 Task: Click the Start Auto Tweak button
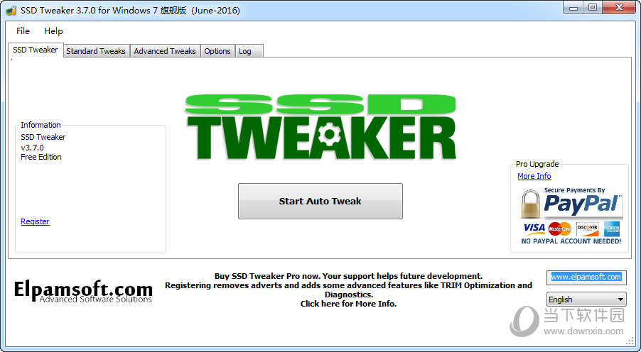click(x=320, y=201)
